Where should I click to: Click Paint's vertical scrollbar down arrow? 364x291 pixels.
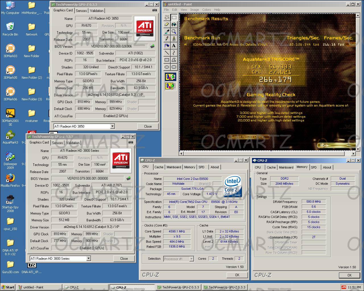tap(358, 149)
